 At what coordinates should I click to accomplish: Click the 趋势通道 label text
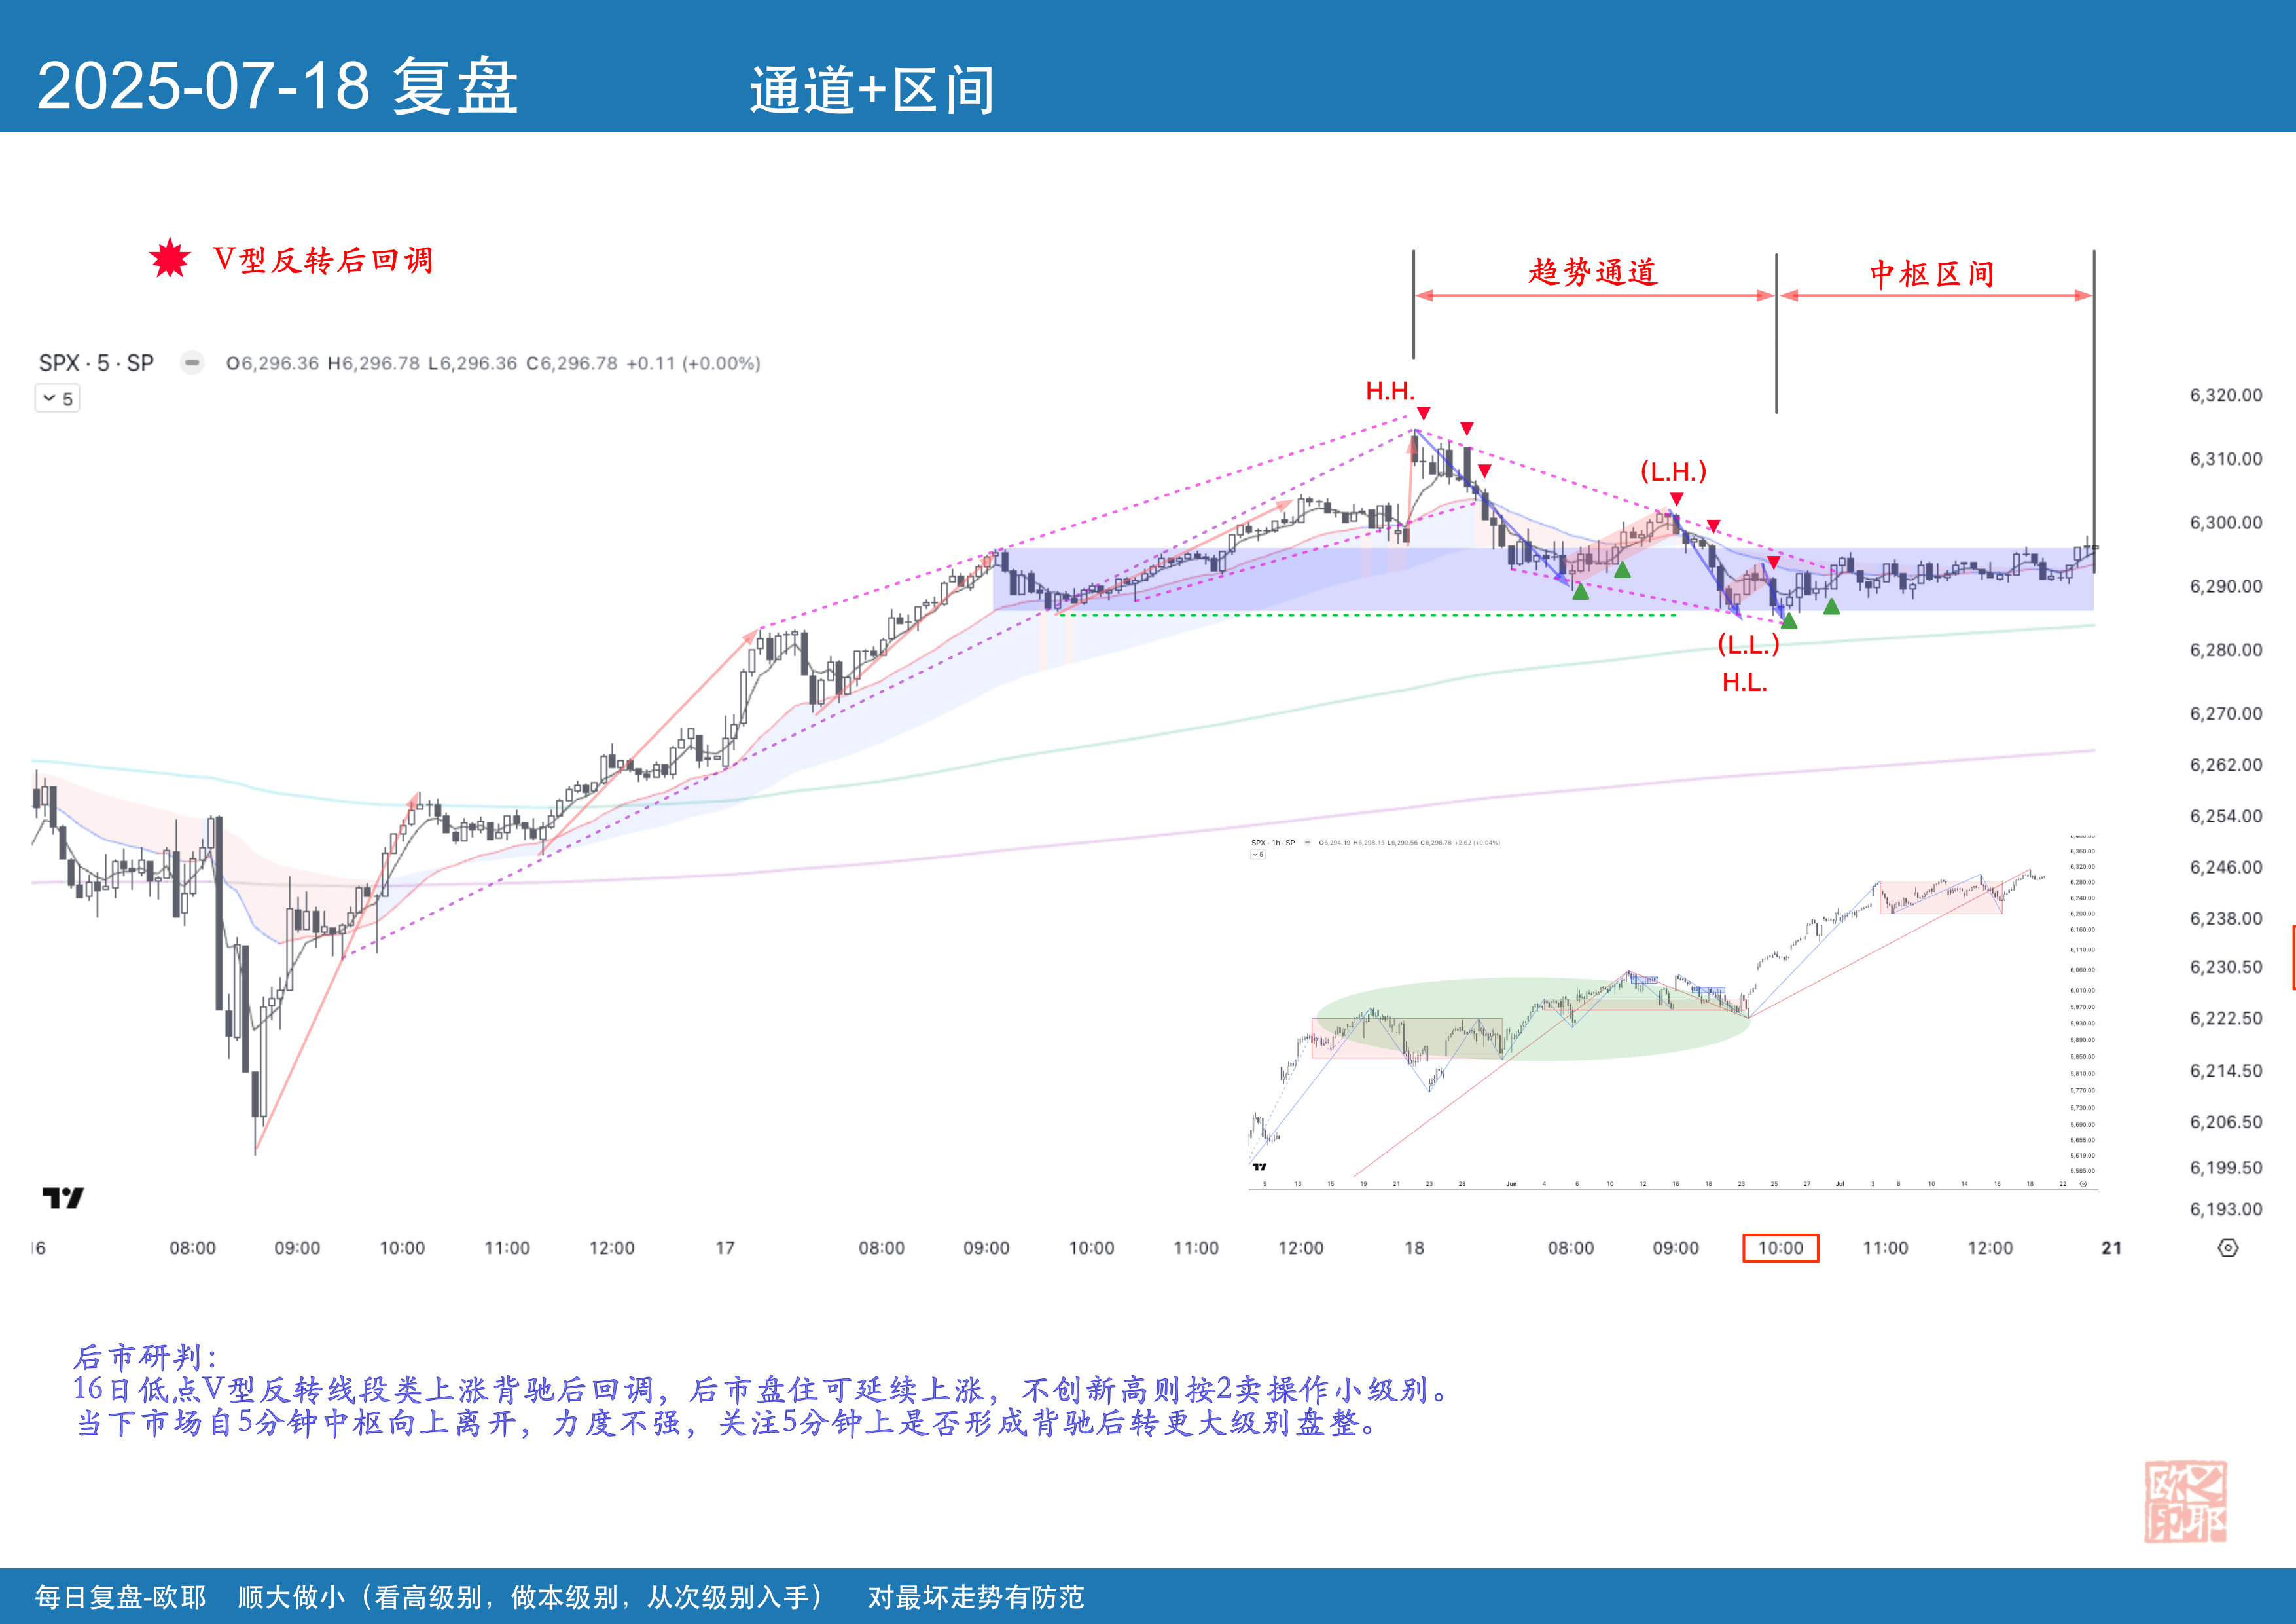click(x=1593, y=272)
